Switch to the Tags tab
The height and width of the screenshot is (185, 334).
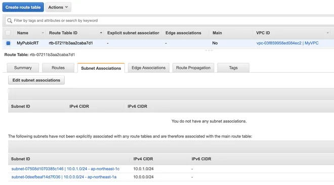(x=233, y=68)
